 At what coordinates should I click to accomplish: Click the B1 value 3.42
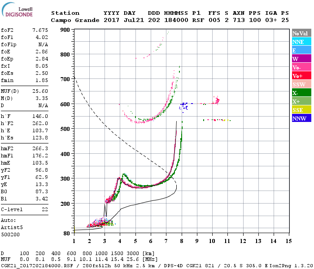pyautogui.click(x=42, y=199)
